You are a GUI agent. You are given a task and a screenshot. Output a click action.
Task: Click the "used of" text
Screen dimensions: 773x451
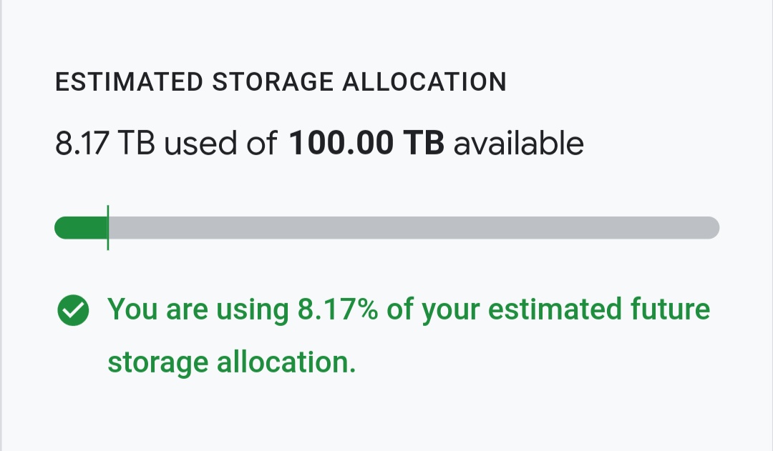(x=220, y=144)
